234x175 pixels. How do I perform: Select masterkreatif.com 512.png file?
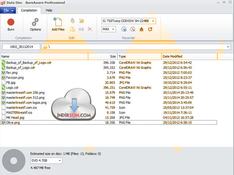[x=25, y=98]
